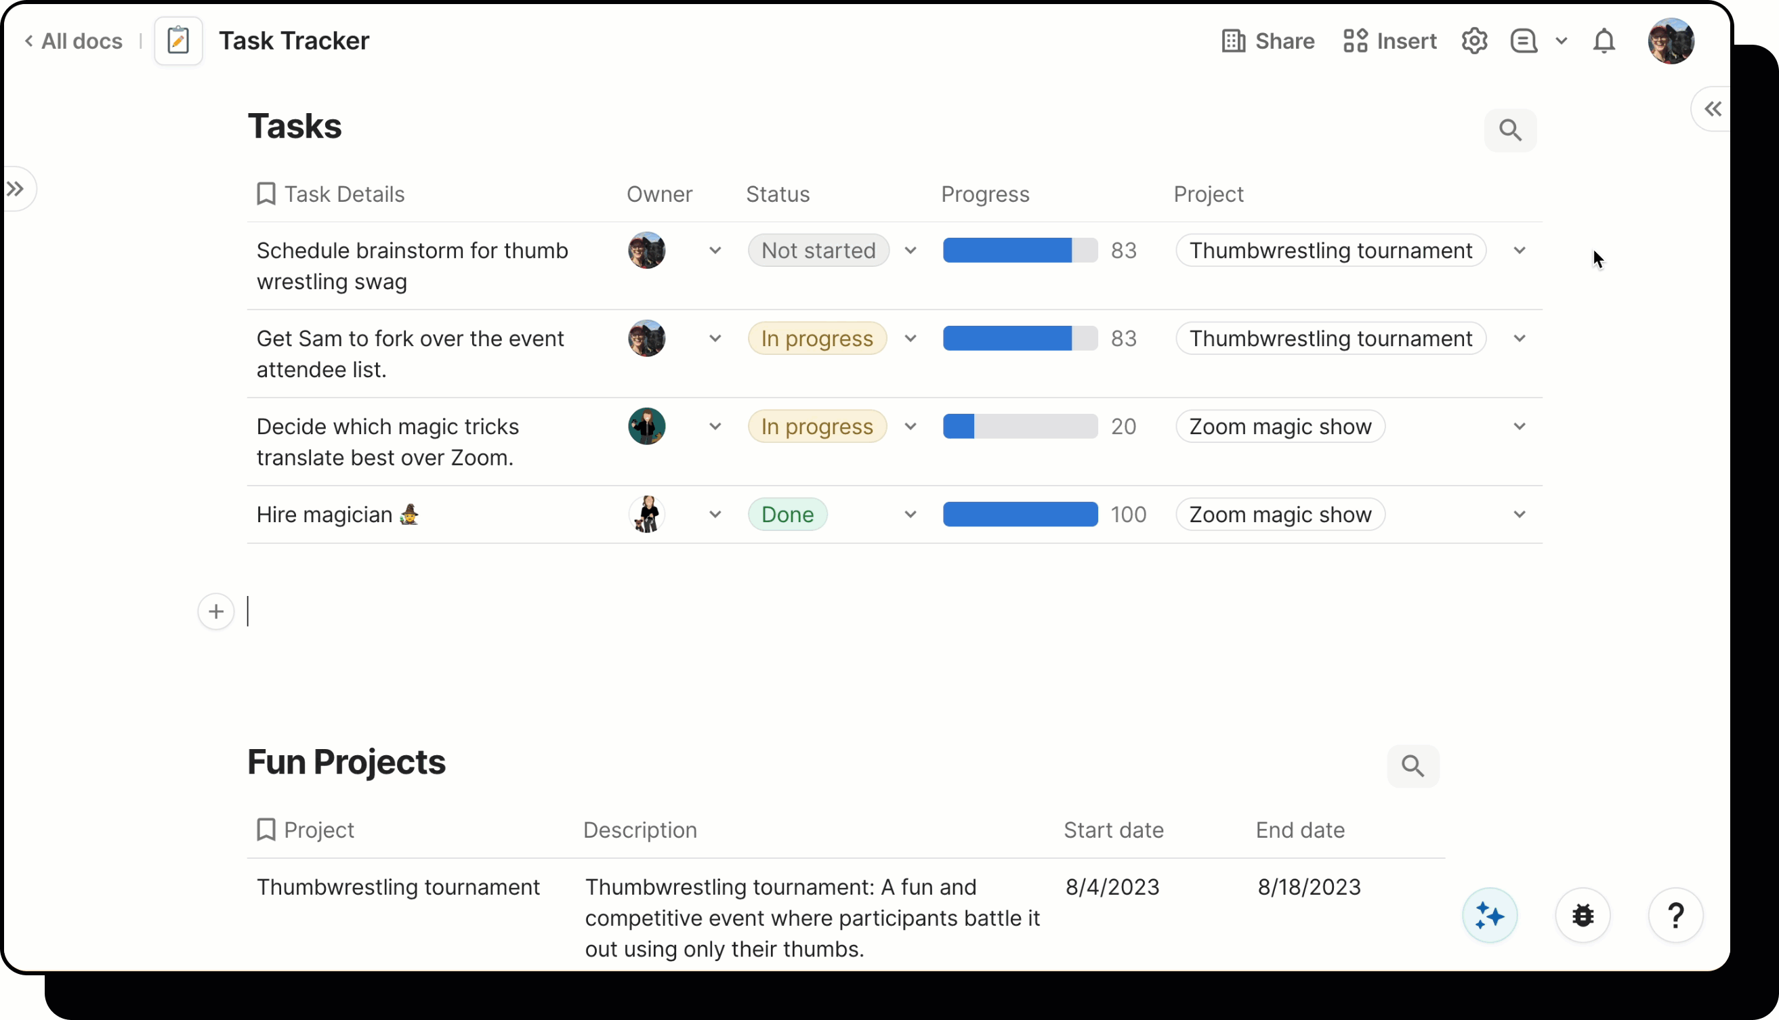Click the Task Tracker title text

pyautogui.click(x=293, y=41)
